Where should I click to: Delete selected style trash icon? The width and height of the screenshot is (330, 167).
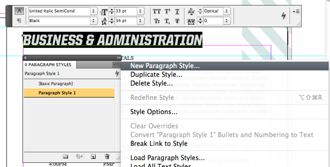(107, 156)
